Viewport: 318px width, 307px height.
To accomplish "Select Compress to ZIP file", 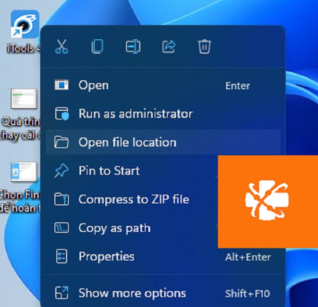I will (x=132, y=199).
